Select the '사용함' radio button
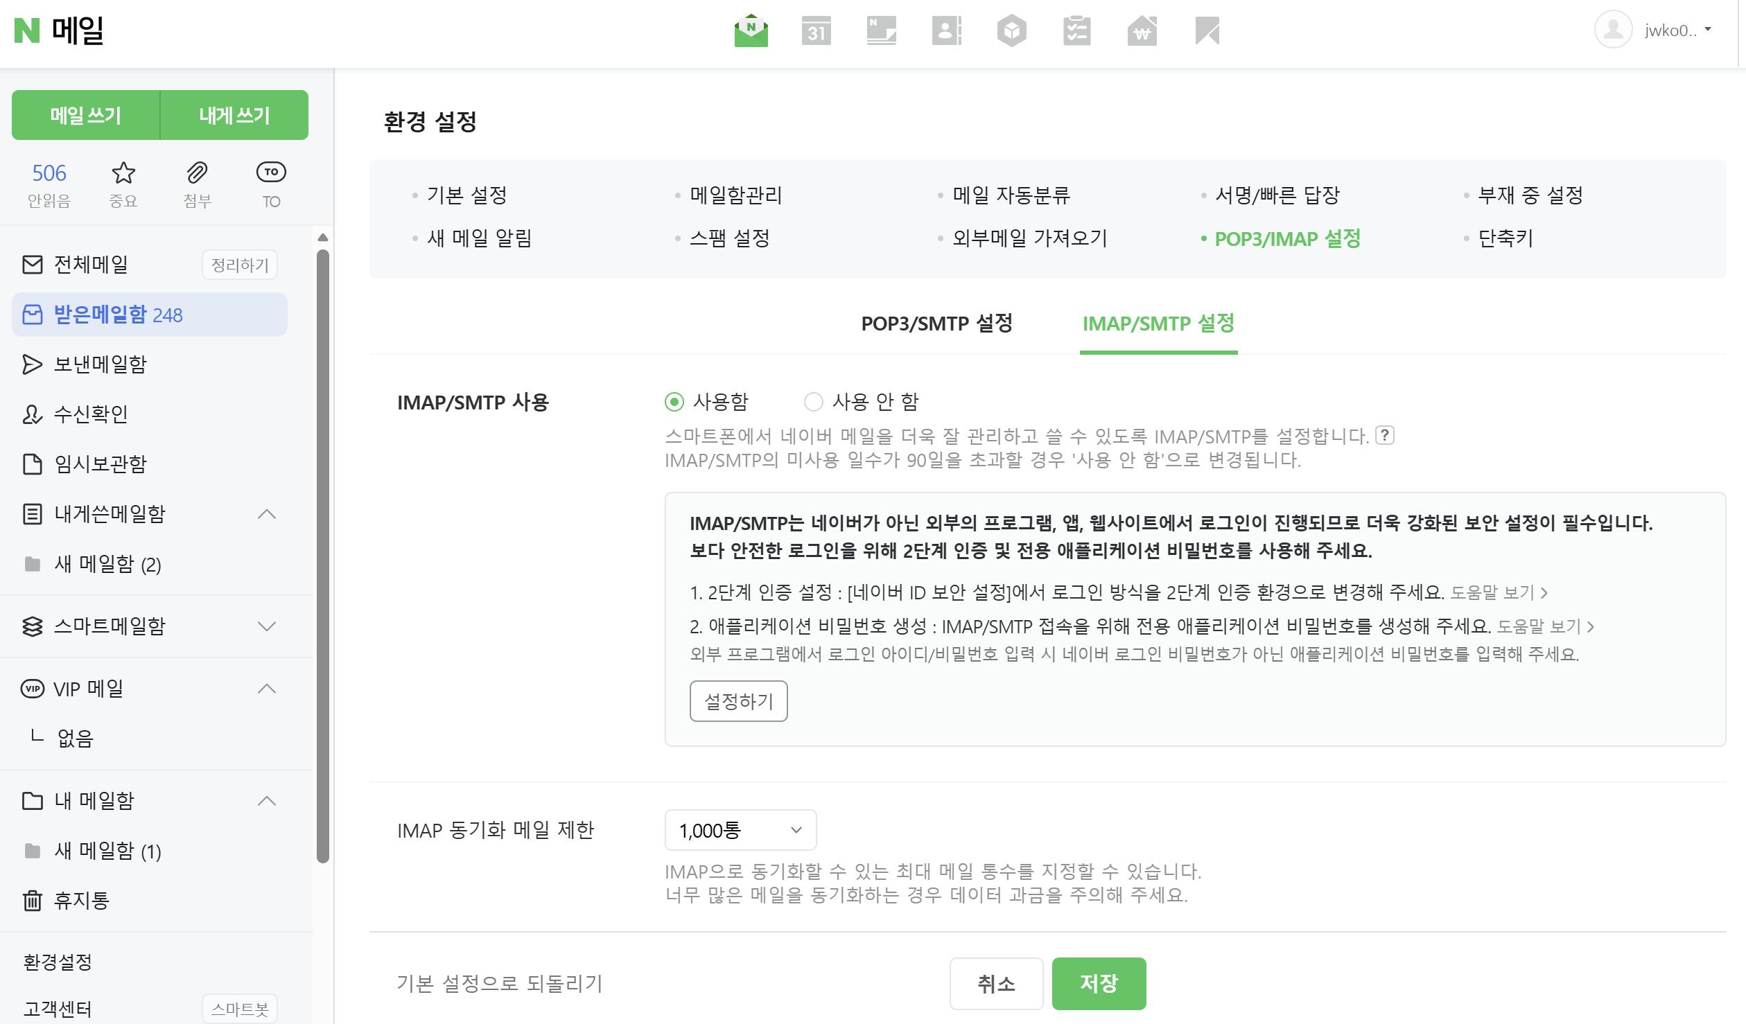Image resolution: width=1746 pixels, height=1024 pixels. point(674,402)
